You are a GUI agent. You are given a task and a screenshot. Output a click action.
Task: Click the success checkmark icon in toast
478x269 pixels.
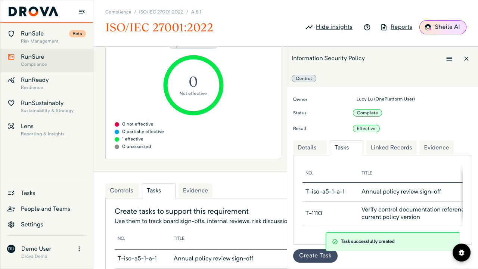pyautogui.click(x=335, y=242)
